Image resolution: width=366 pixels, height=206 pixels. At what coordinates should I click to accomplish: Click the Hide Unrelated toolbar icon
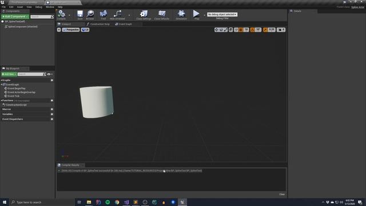[117, 14]
